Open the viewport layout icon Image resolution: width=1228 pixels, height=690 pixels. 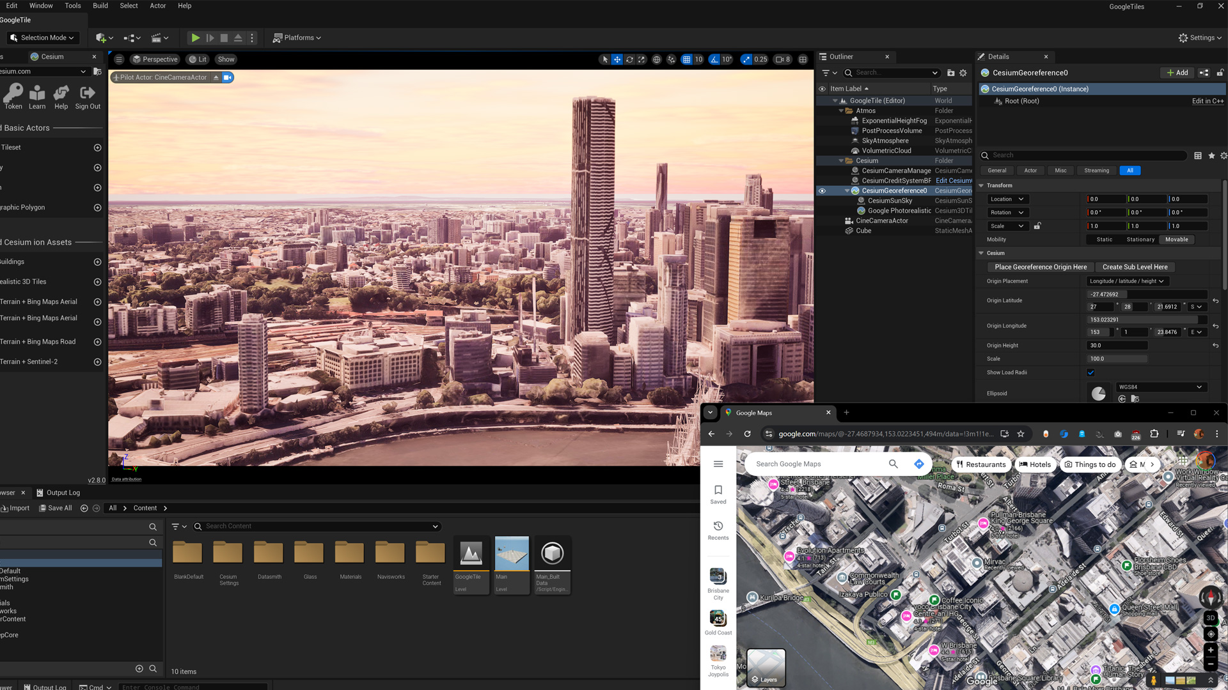click(803, 59)
